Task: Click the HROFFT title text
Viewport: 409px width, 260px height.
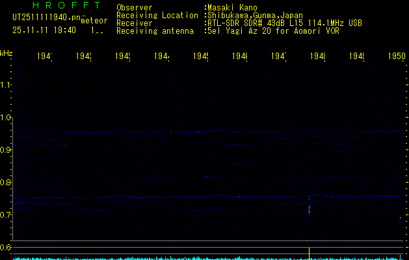Action: tap(66, 5)
